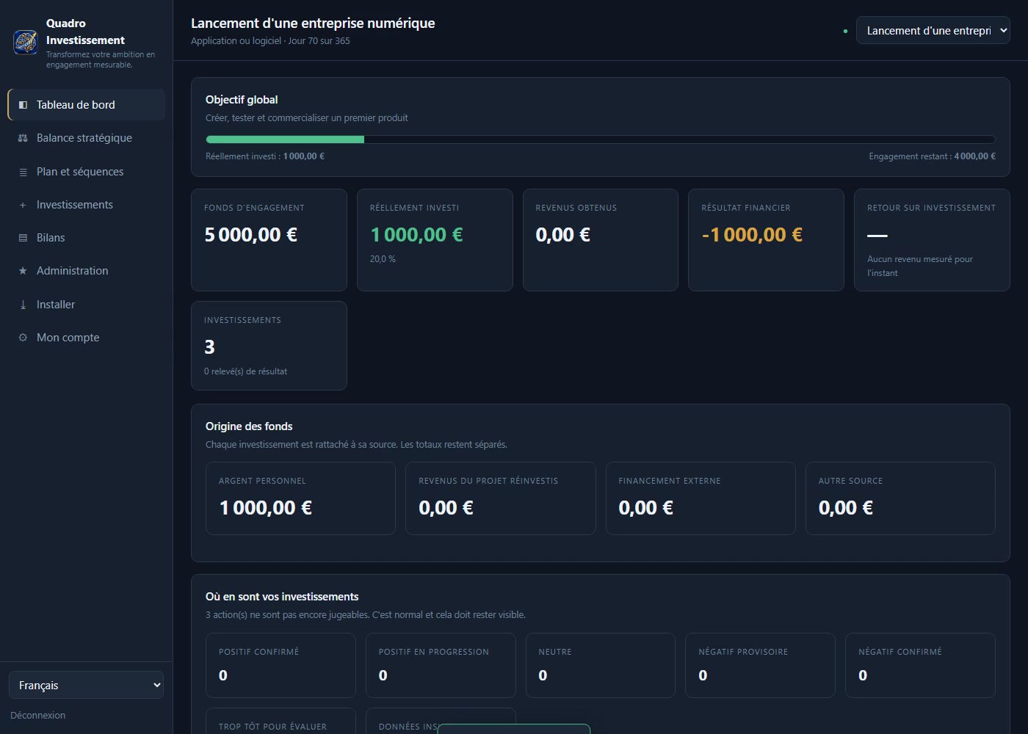Screen dimensions: 1028x734
Task: Click the gear icon beside Mon compte
Action: 23,338
